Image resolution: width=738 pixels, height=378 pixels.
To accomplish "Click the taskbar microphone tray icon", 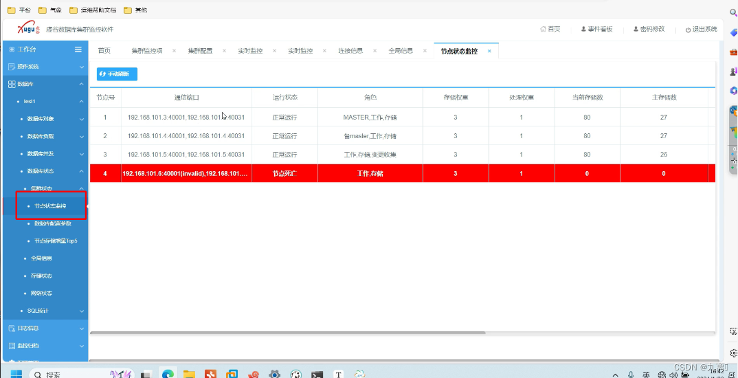I will pyautogui.click(x=631, y=375).
